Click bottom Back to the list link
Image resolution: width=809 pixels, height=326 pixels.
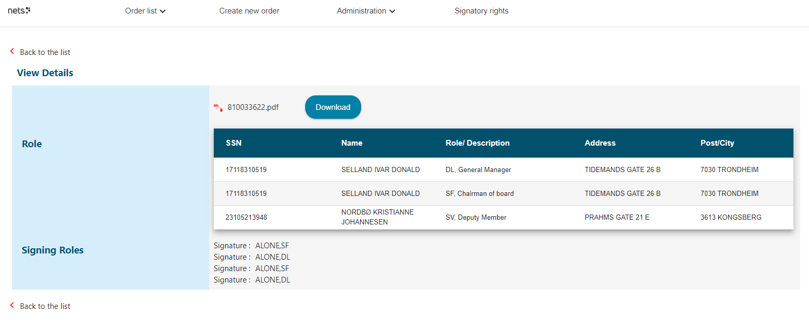(x=45, y=306)
